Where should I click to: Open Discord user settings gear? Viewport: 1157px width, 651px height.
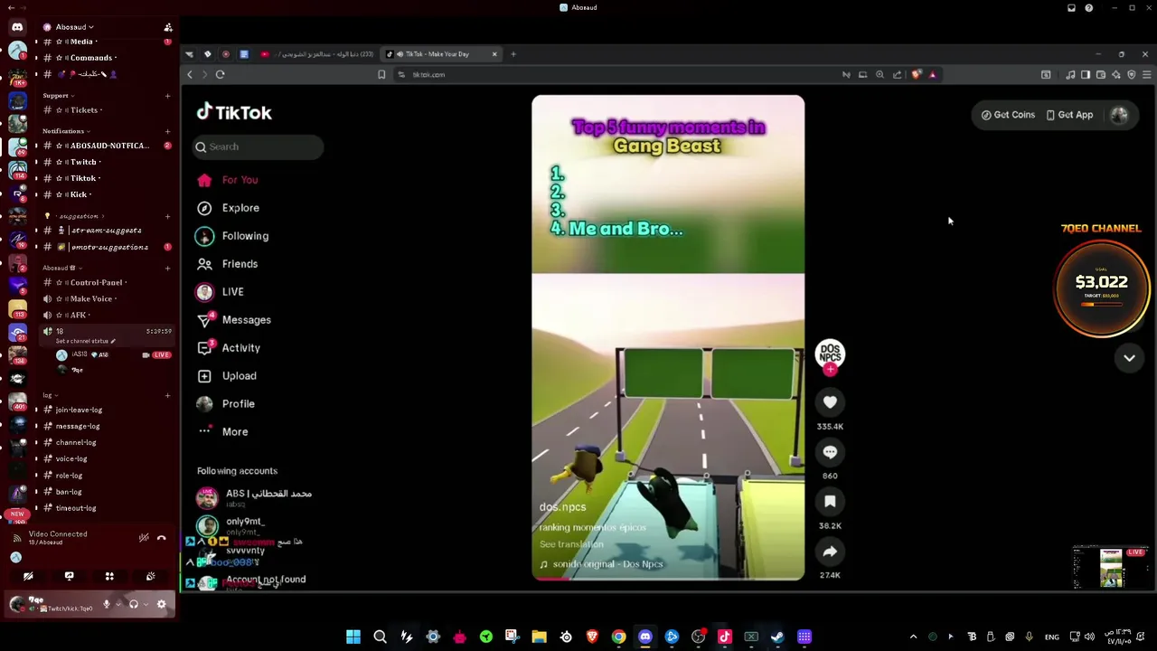[161, 604]
